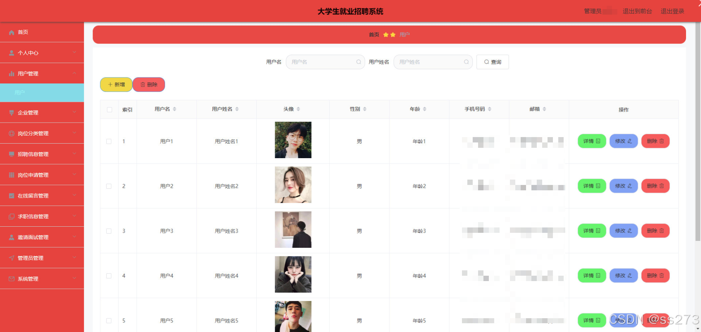Toggle the select-all checkbox in the table header
The height and width of the screenshot is (332, 701).
click(x=109, y=110)
